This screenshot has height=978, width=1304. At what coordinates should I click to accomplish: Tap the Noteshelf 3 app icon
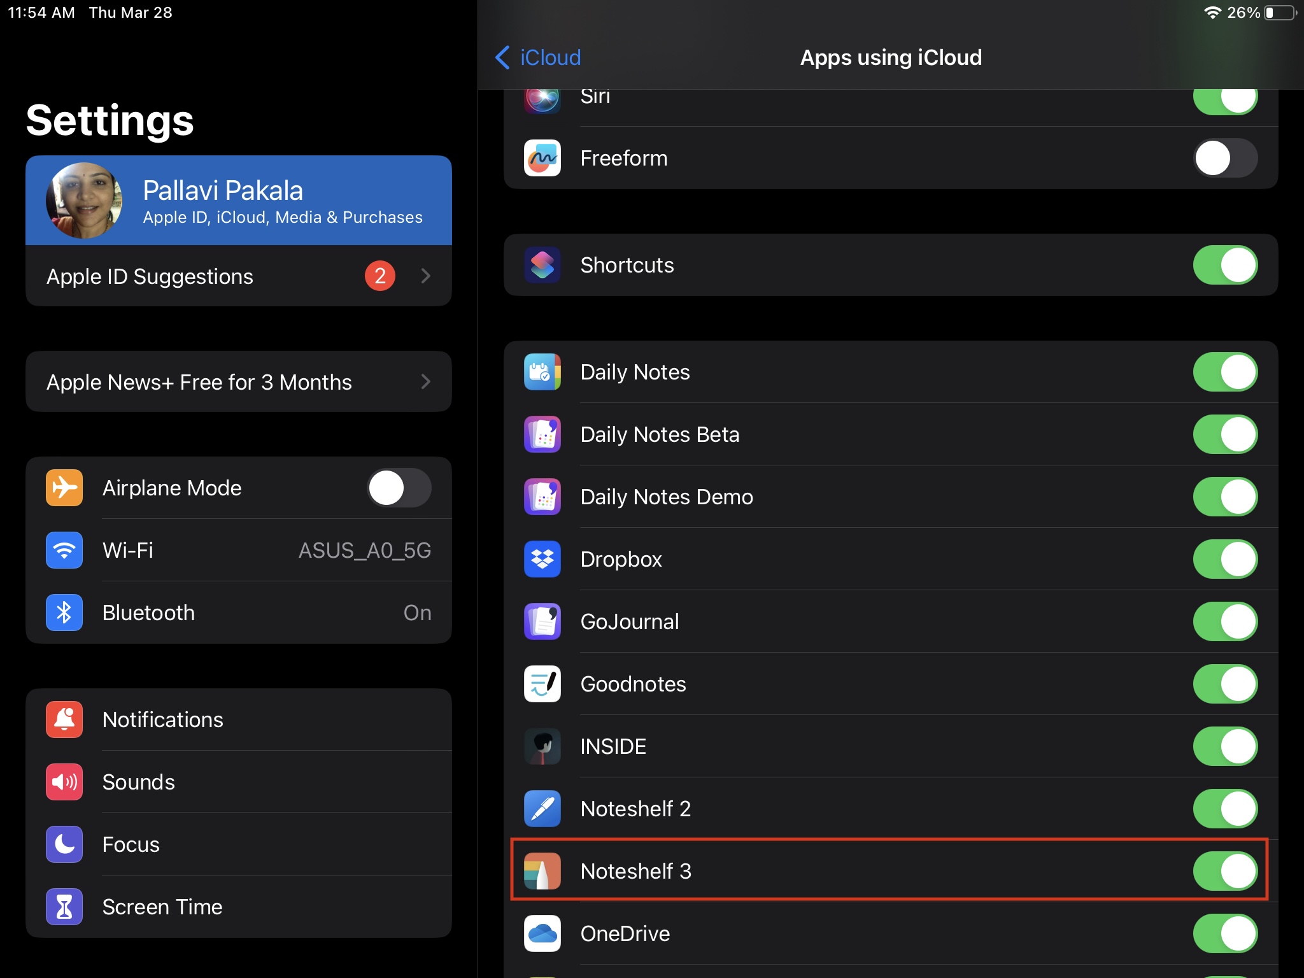[542, 871]
